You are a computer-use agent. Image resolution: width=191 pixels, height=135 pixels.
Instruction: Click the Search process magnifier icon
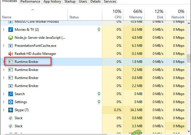(x=11, y=94)
